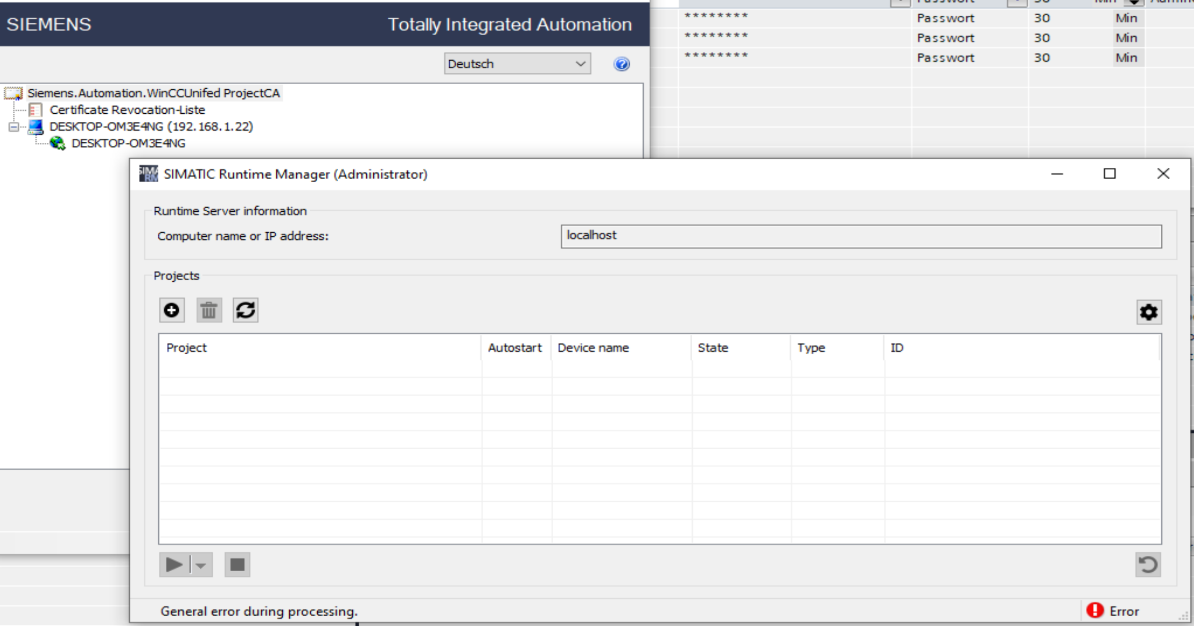1194x626 pixels.
Task: Click the SIEMENS logo text
Action: (49, 25)
